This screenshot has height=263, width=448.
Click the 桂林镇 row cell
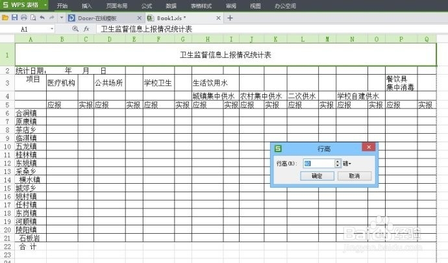click(31, 155)
